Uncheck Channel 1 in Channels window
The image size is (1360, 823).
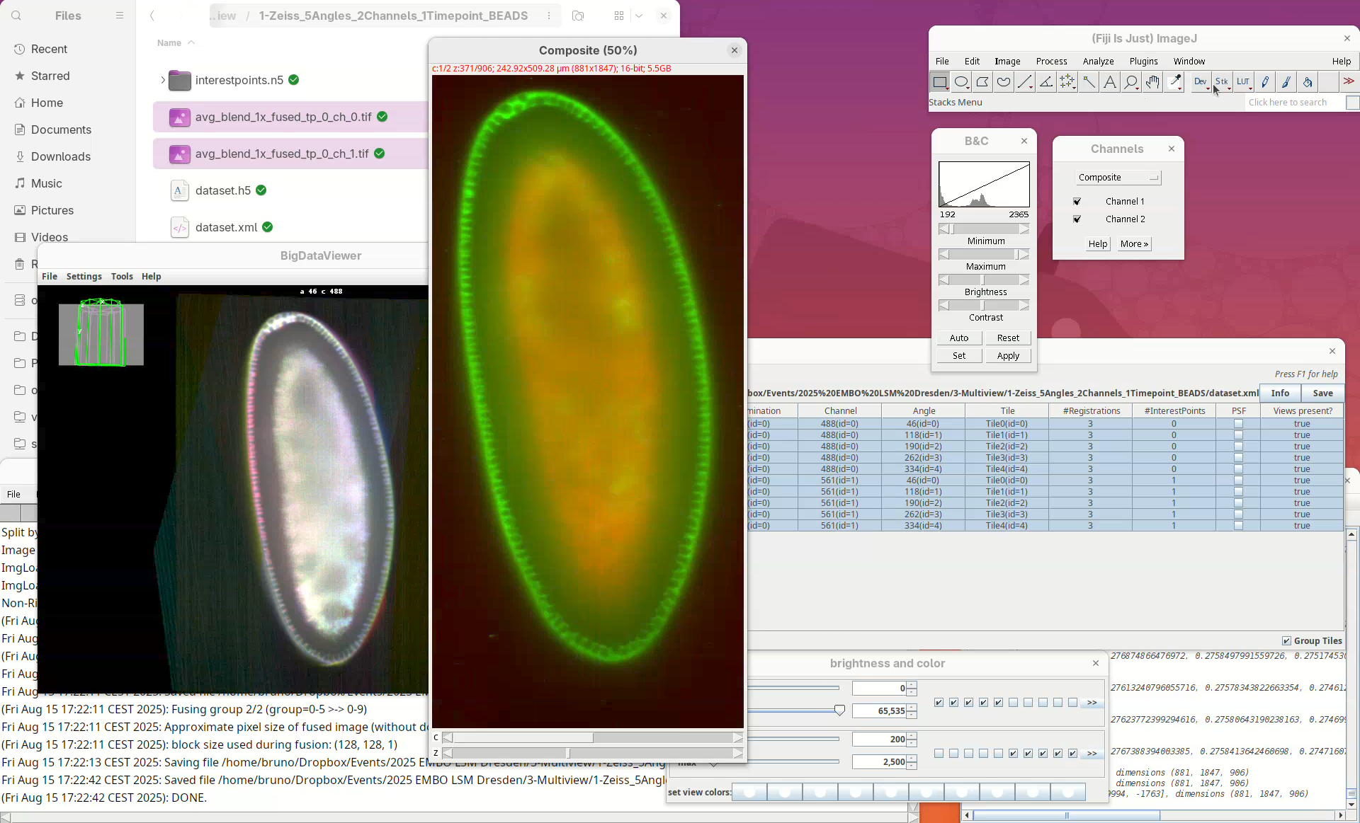[1077, 202]
